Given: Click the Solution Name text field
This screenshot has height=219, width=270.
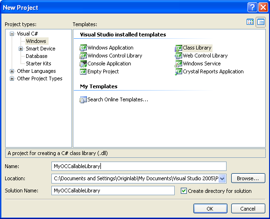Looking at the screenshot, I should (x=113, y=191).
